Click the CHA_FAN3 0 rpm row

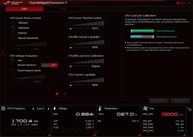[163, 131]
